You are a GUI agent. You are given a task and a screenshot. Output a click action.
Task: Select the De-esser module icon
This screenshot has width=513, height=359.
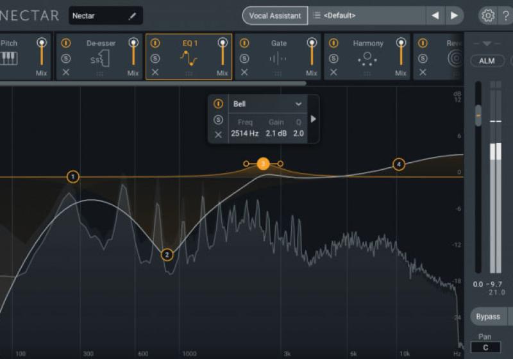click(100, 58)
